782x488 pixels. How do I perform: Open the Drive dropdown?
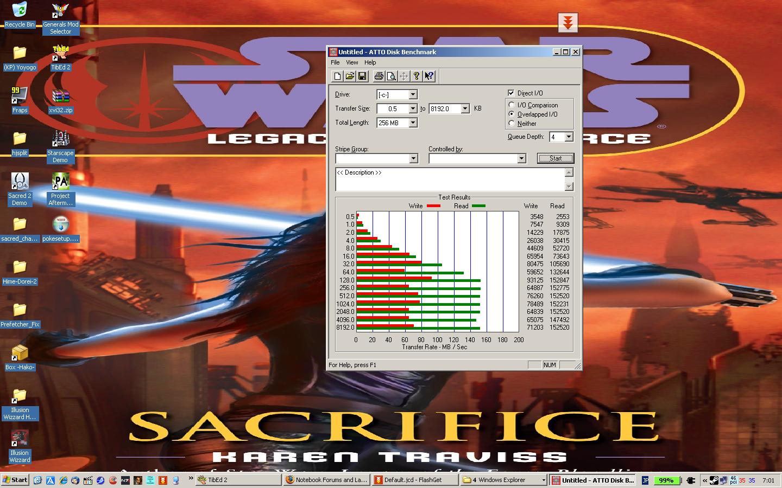(x=413, y=94)
